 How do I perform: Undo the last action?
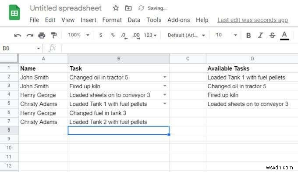coord(18,36)
